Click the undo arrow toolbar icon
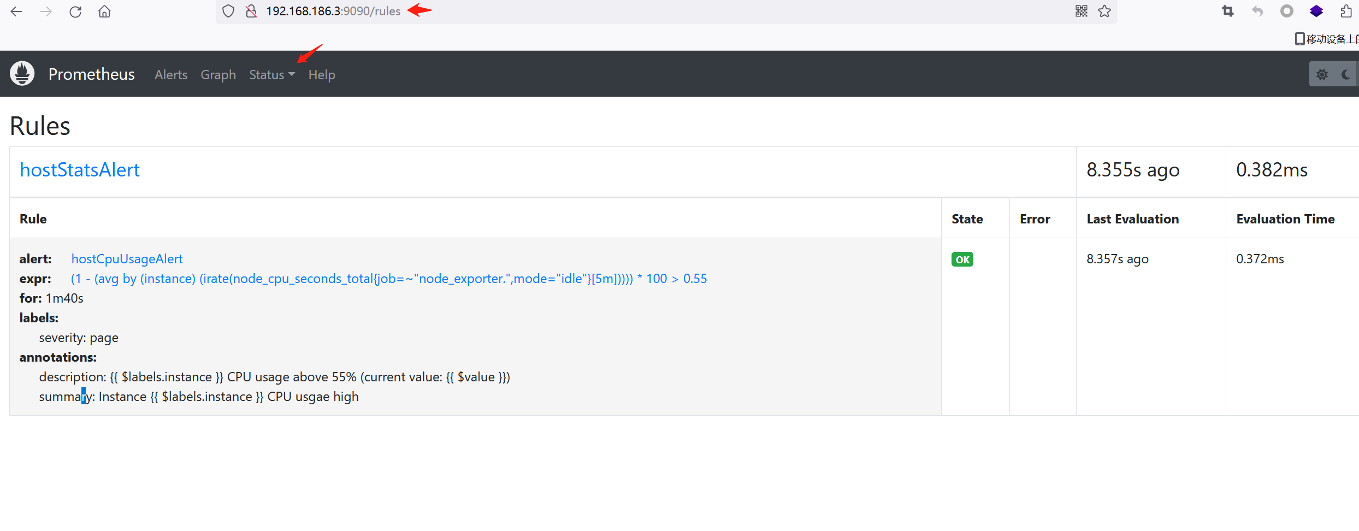 (x=1257, y=11)
